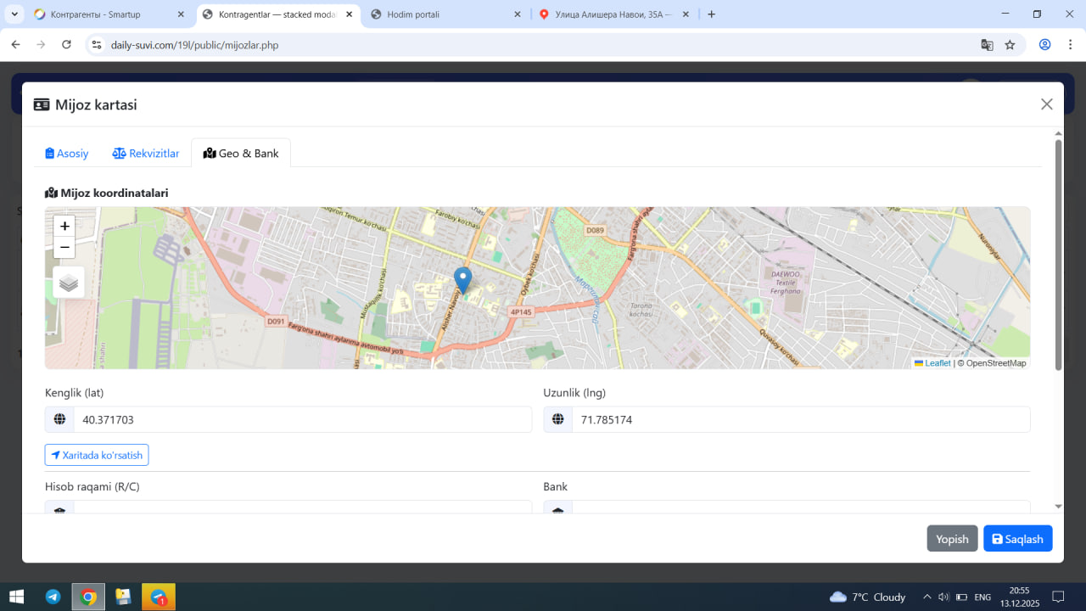Zoom out on the map
This screenshot has width=1086, height=611.
64,248
